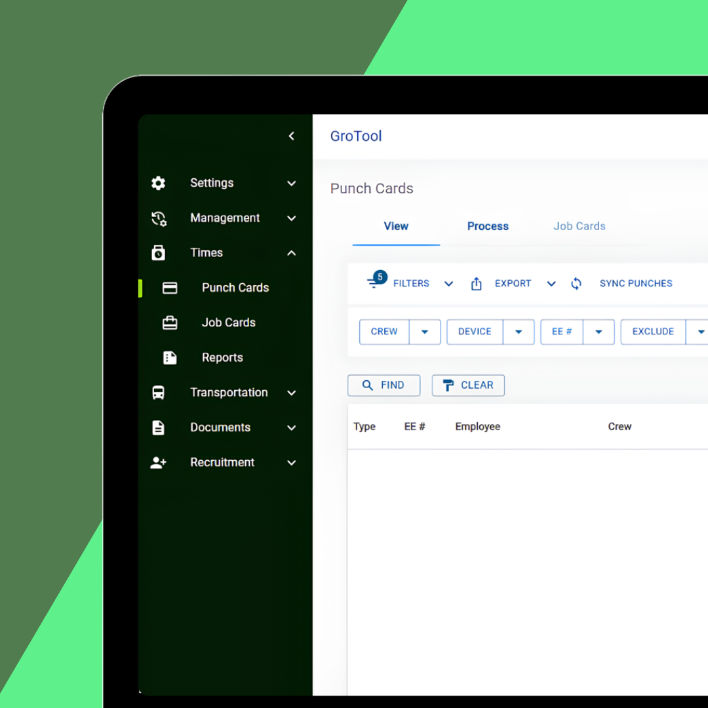This screenshot has height=708, width=708.
Task: Click the Export share icon
Action: coord(477,284)
